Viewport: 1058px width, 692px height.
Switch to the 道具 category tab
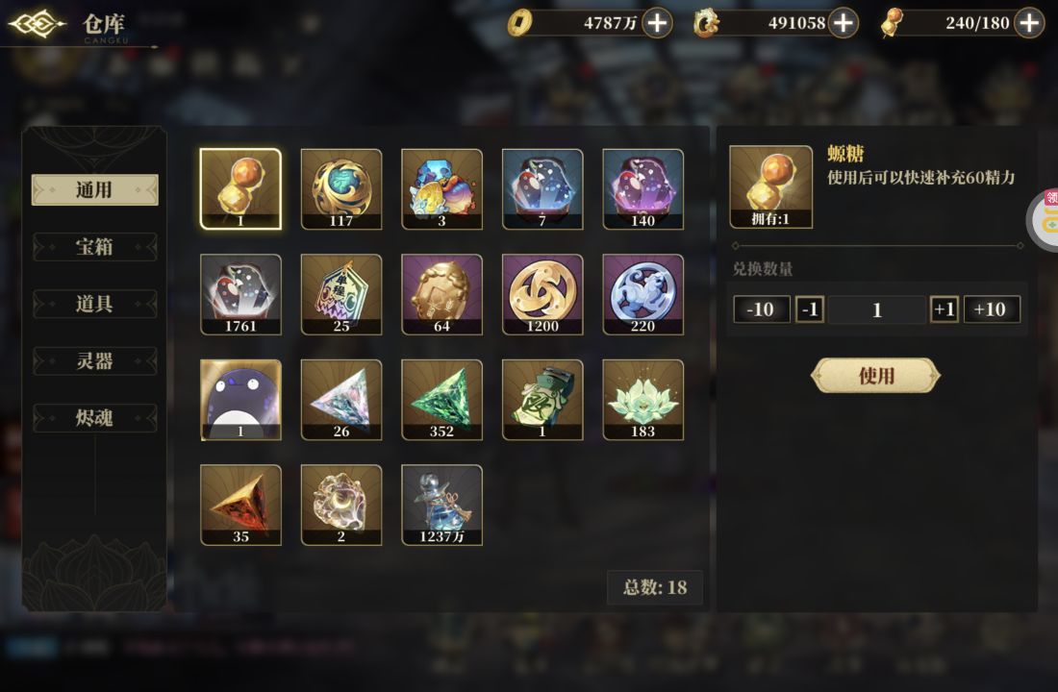pyautogui.click(x=94, y=304)
